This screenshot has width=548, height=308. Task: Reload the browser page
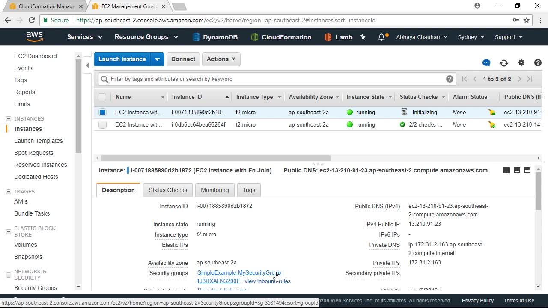31,20
